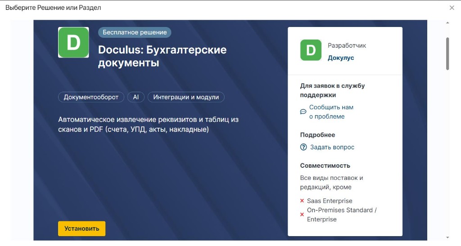Click the Задать вопрос link
461x246 pixels.
pyautogui.click(x=332, y=147)
